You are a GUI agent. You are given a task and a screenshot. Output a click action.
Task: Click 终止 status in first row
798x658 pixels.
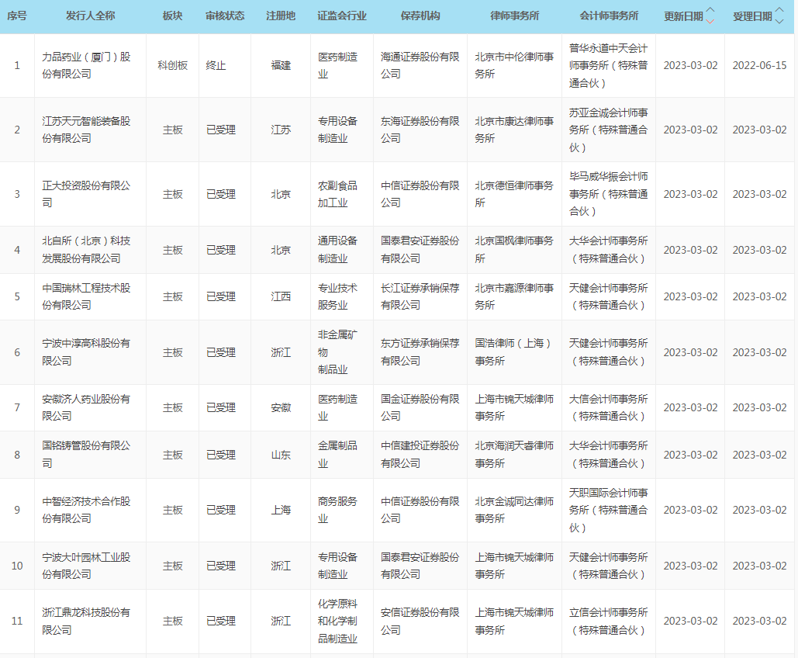[216, 66]
